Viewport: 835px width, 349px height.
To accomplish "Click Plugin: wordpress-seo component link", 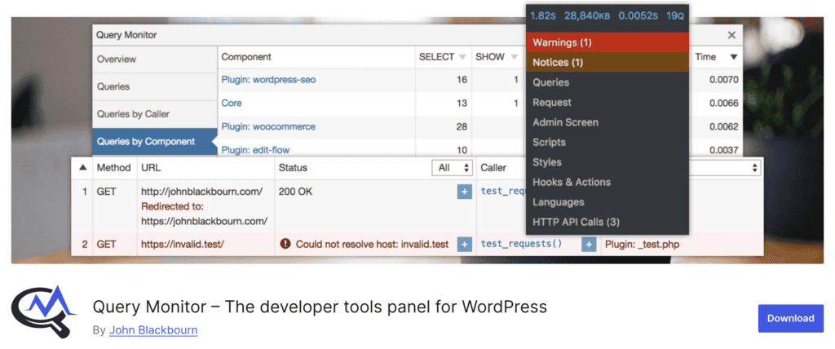I will tap(268, 80).
